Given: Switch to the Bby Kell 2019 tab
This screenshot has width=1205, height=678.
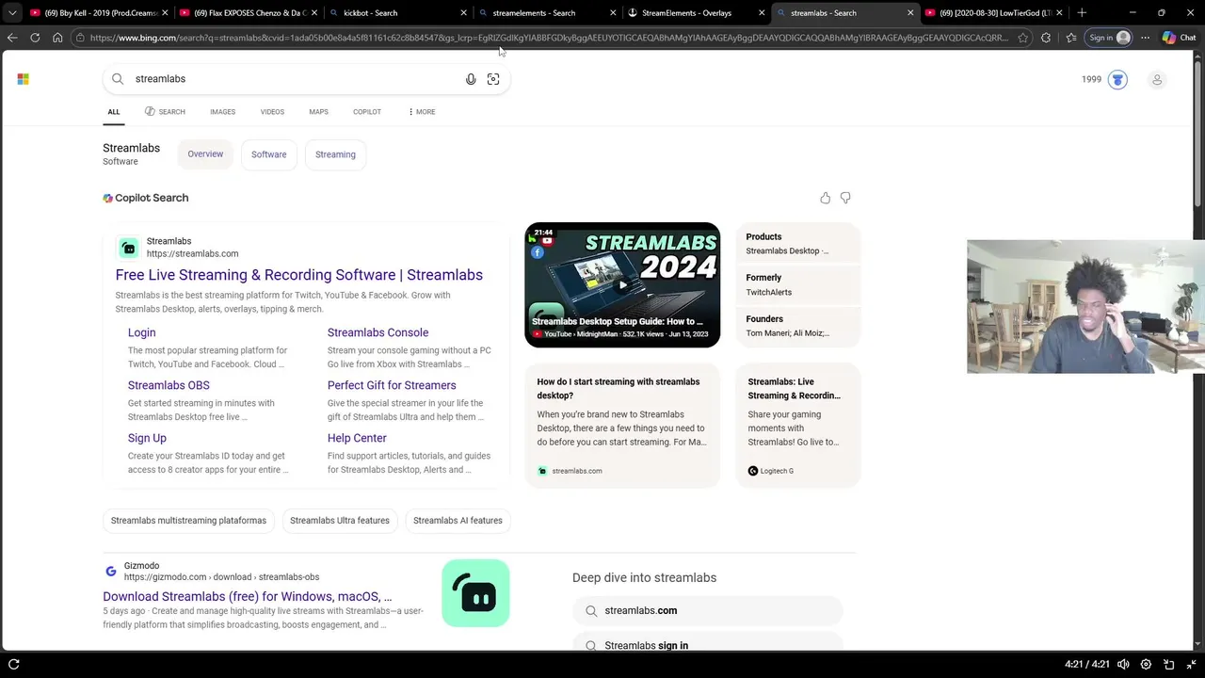Looking at the screenshot, I should [98, 13].
